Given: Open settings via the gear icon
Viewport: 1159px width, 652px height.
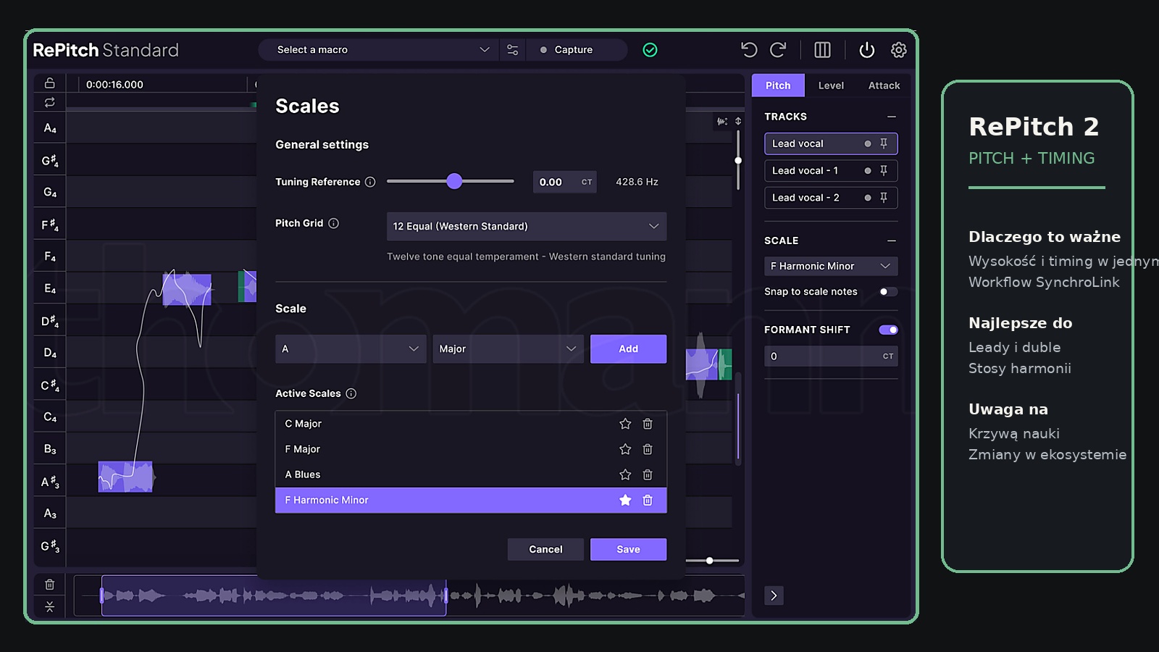Looking at the screenshot, I should [898, 50].
